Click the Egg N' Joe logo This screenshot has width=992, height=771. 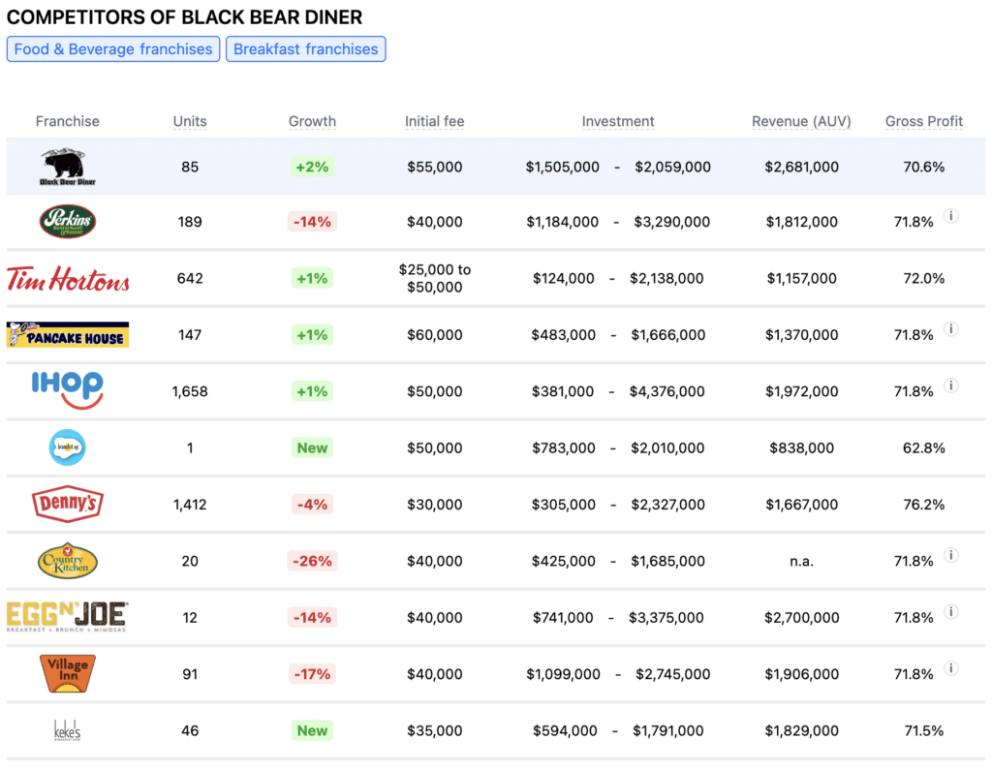point(67,617)
